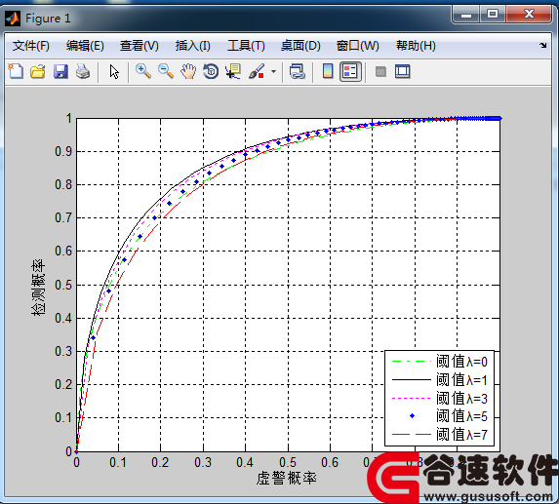Viewport: 559px width, 504px height.
Task: Turn on the Data Cursor tool
Action: pos(233,71)
